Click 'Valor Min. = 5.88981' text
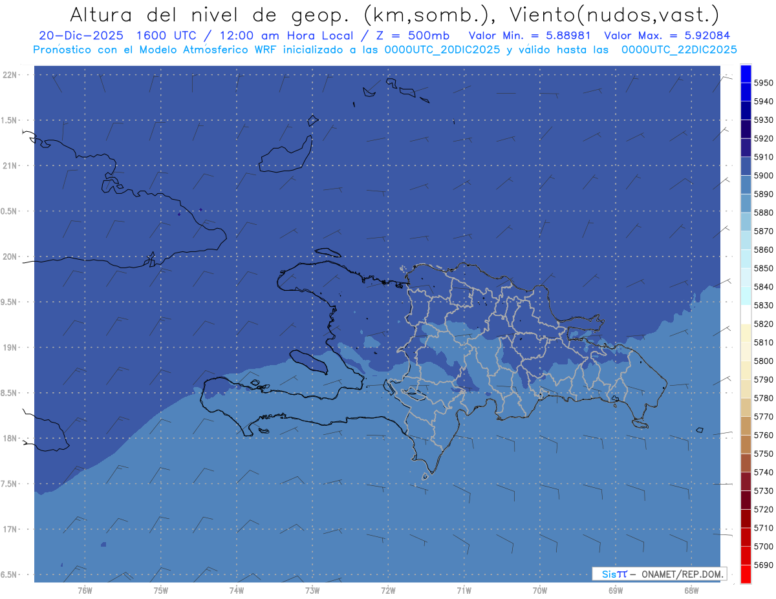776x599 pixels. click(x=530, y=36)
